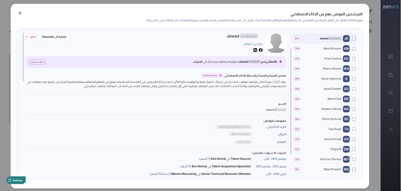Viewport: 402px width, 191px height.
Task: Click the WA avatar for Wasim Ahmed
Action: [x=346, y=69]
